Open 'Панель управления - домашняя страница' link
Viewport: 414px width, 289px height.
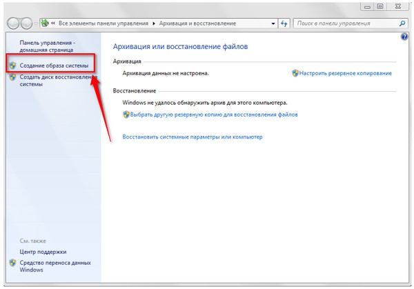(47, 46)
